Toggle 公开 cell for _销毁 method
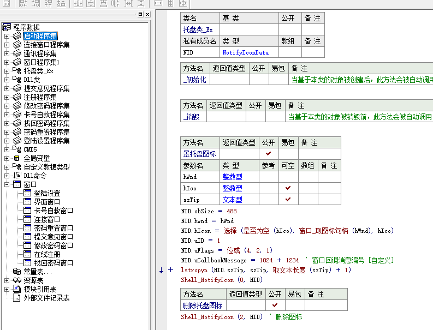This screenshot has height=330, width=433. coord(256,117)
